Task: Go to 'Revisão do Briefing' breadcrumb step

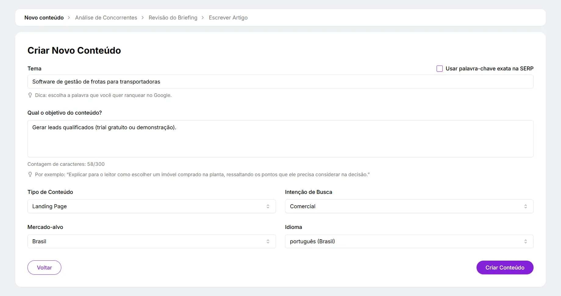Action: [173, 18]
